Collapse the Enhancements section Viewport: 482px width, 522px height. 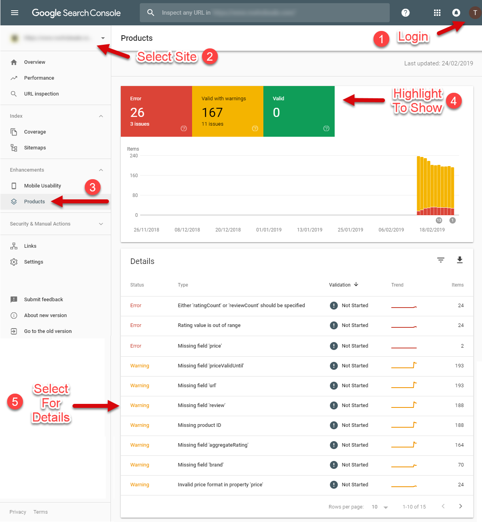click(101, 170)
